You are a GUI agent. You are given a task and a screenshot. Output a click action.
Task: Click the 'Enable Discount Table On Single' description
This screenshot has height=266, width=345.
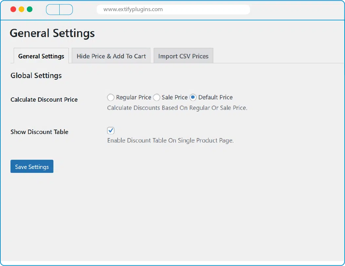point(170,140)
